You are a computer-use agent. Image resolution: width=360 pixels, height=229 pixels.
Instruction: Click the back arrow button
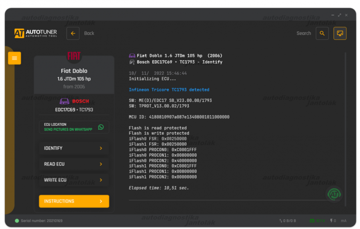tap(73, 33)
